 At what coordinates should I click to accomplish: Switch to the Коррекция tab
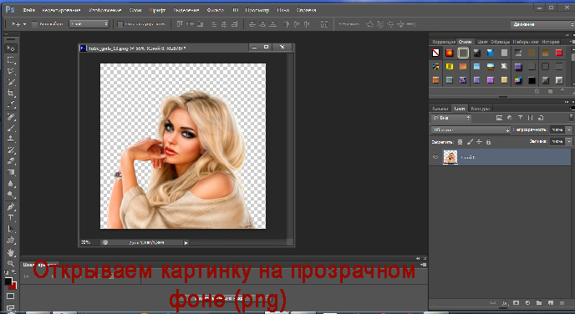[x=444, y=42]
